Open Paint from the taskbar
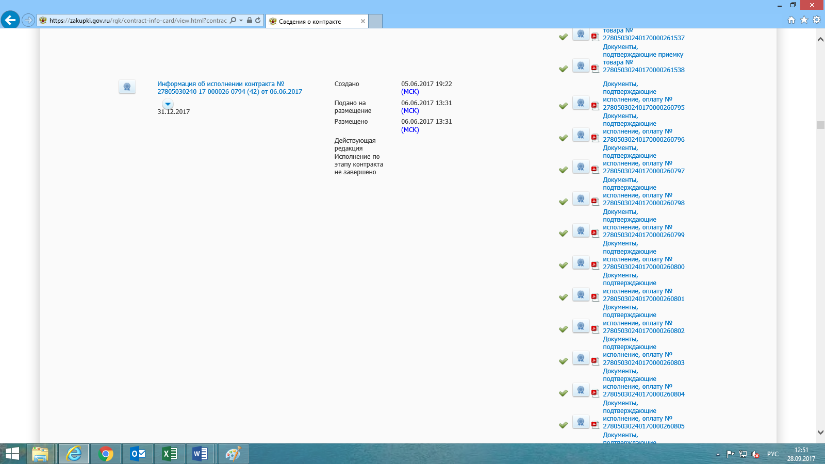 [x=233, y=454]
